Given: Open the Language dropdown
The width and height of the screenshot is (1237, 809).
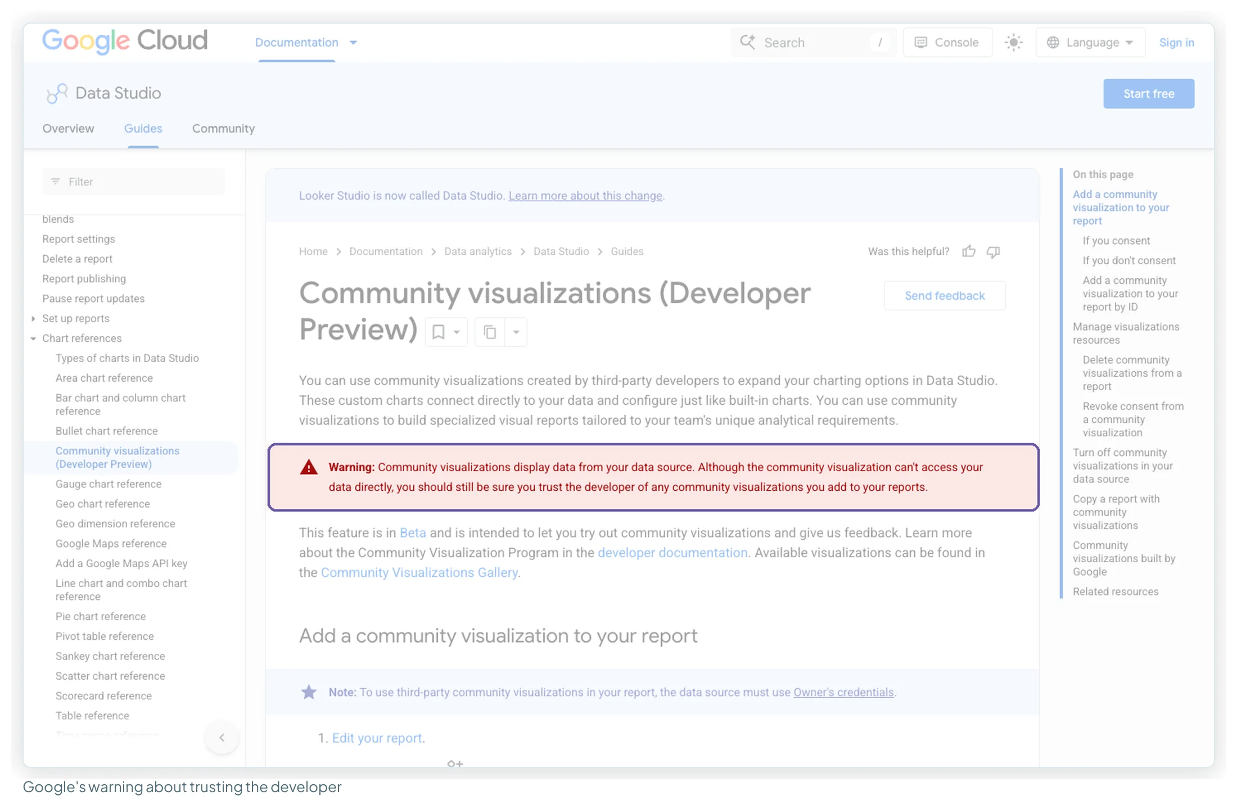Looking at the screenshot, I should (1090, 42).
